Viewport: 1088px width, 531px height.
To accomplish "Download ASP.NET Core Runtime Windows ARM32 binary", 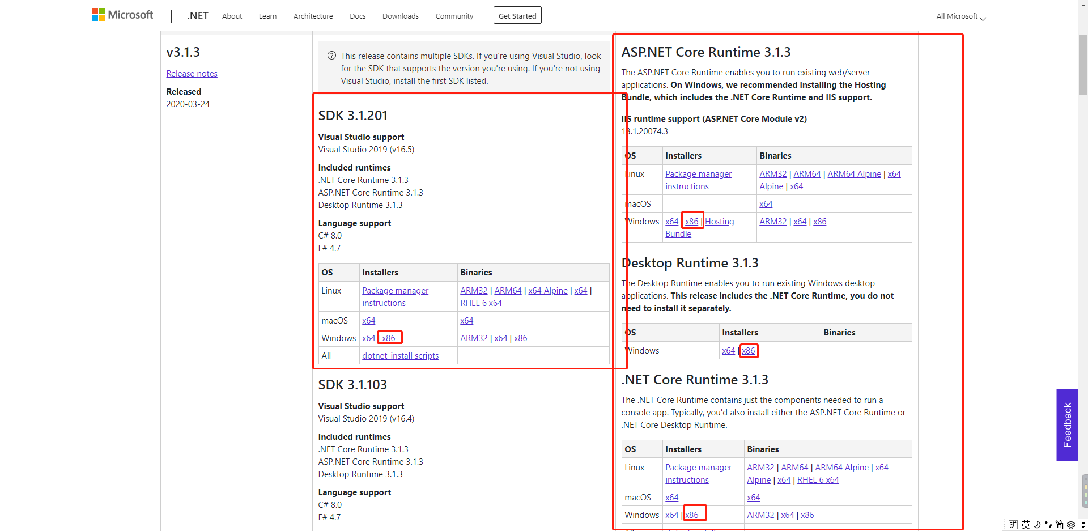I will [x=773, y=222].
